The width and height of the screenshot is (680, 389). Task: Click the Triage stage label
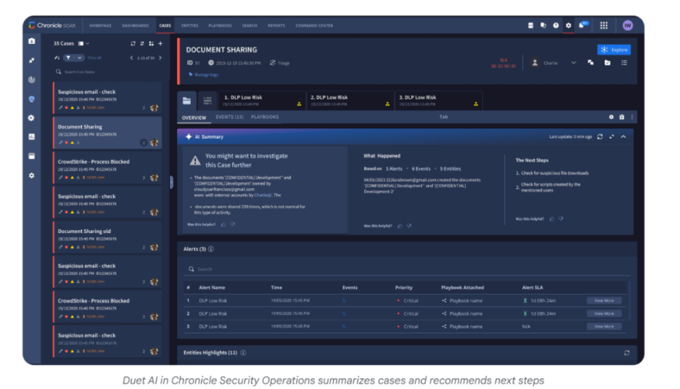pos(283,63)
